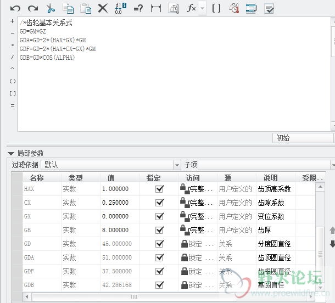Screen dimensions: 335x303
Task: Open access dropdown 完整 for CX row
Action: [x=198, y=203]
